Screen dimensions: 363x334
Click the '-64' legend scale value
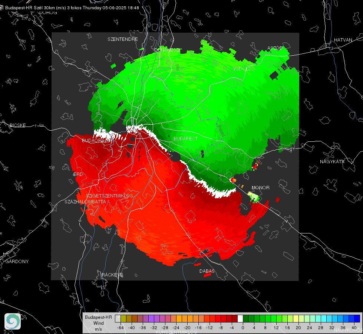(x=121, y=328)
